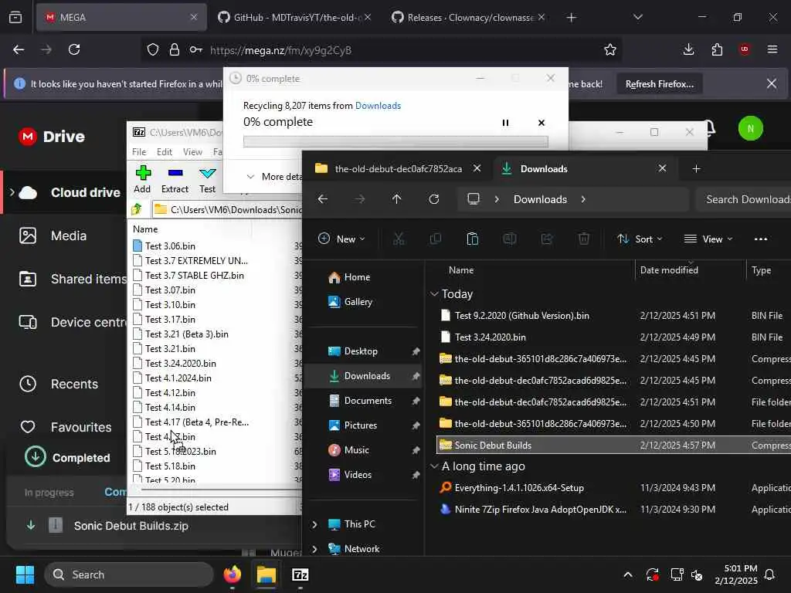Open Music in navigation pane
Image resolution: width=791 pixels, height=593 pixels.
(348, 450)
